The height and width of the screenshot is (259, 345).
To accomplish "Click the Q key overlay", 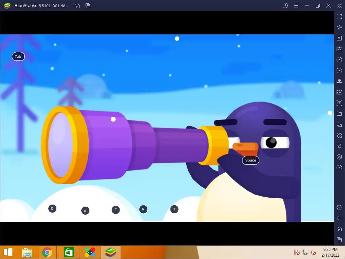I will pyautogui.click(x=52, y=208).
